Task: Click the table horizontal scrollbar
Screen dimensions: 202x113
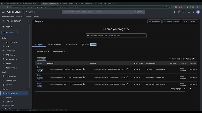Action: (x=110, y=91)
